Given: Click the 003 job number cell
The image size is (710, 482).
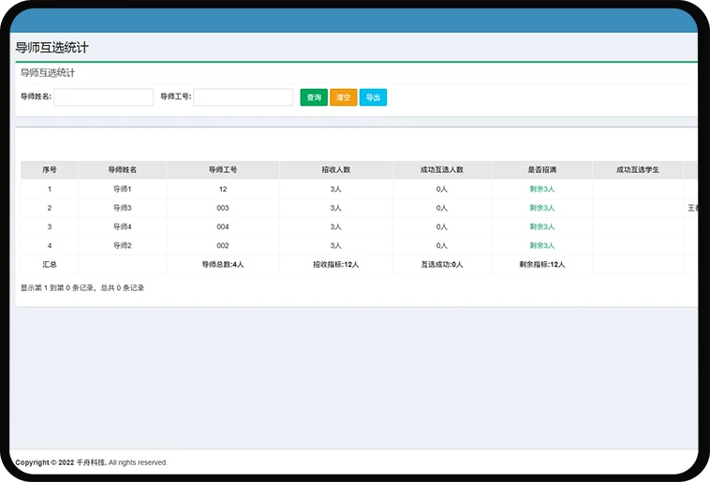Looking at the screenshot, I should click(223, 208).
